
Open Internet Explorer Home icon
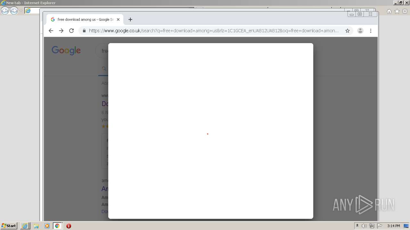pos(389,11)
